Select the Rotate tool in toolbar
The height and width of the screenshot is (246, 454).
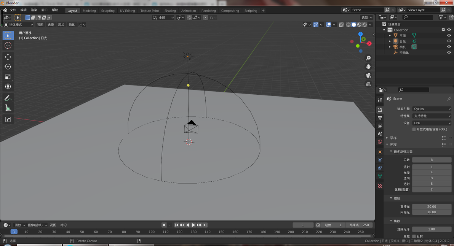tap(8, 67)
